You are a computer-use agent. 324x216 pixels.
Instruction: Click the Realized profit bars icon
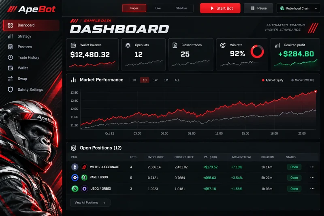[x=277, y=45]
